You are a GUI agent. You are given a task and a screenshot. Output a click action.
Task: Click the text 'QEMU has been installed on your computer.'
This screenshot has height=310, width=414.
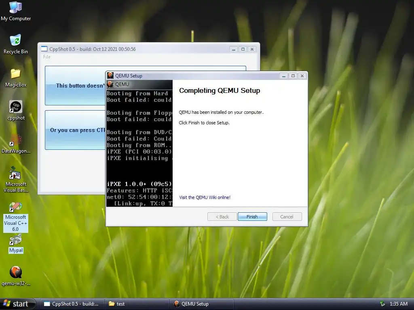pos(221,112)
